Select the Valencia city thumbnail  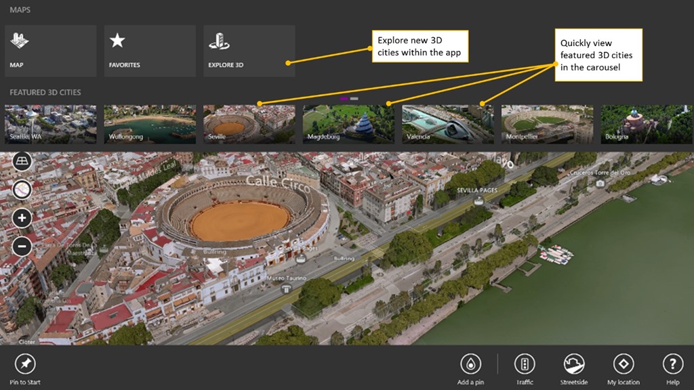447,125
